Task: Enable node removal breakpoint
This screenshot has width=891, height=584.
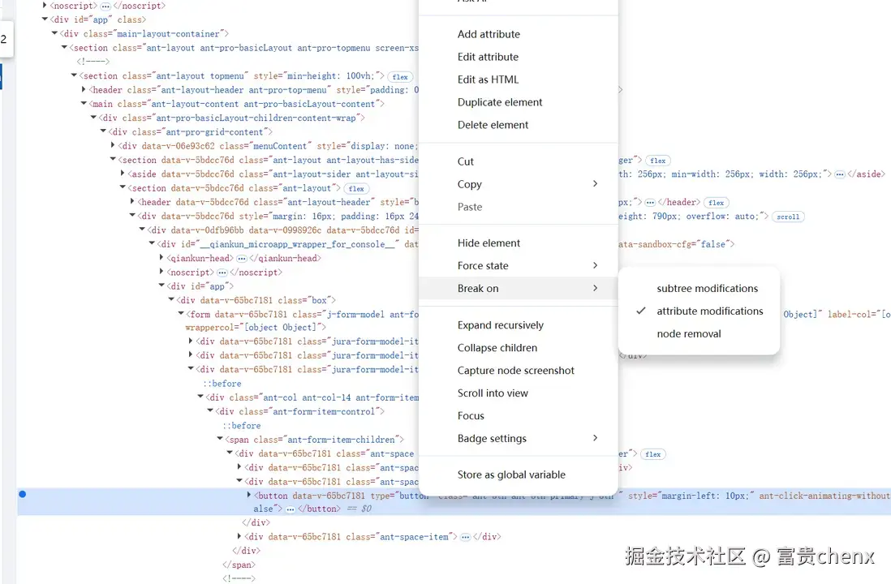Action: pyautogui.click(x=699, y=334)
